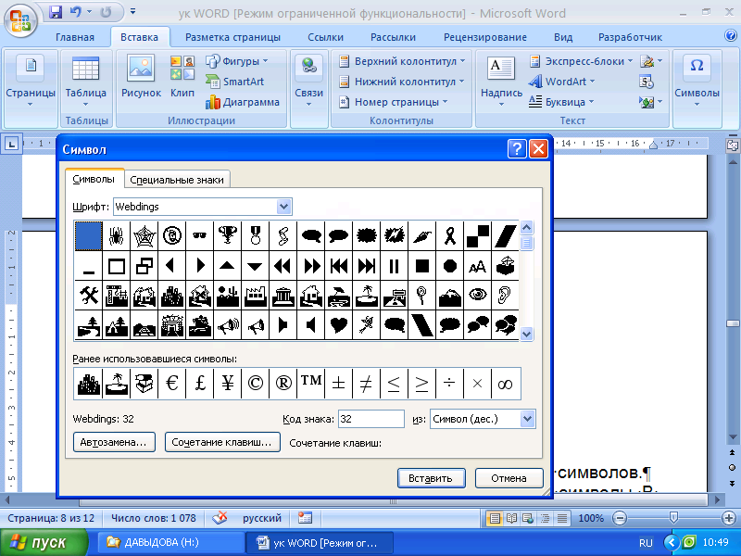Select the not-equal sign from recent symbols
This screenshot has height=556, width=741.
point(366,384)
